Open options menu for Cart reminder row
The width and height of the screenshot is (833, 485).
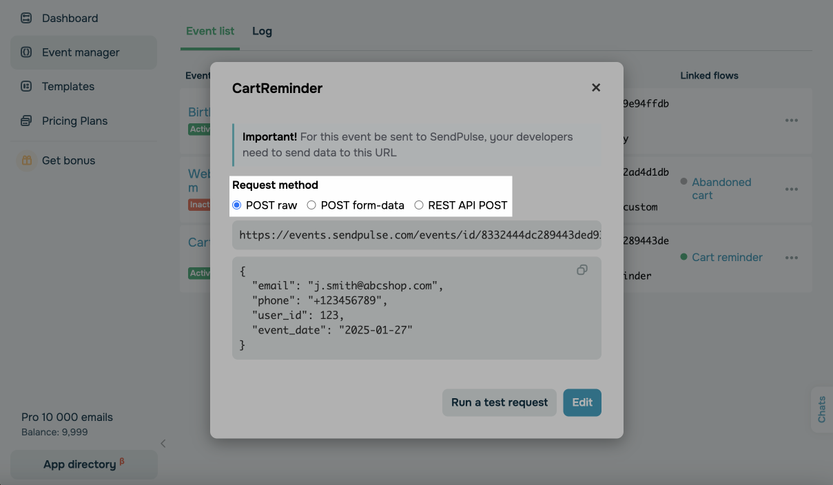tap(792, 258)
